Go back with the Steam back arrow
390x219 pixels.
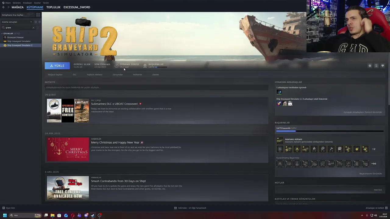tap(3, 7)
